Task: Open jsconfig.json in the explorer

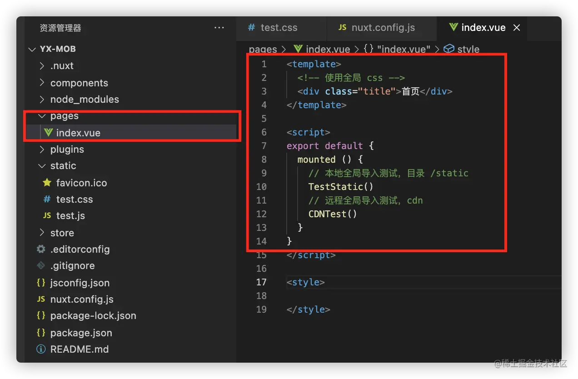Action: click(x=80, y=283)
